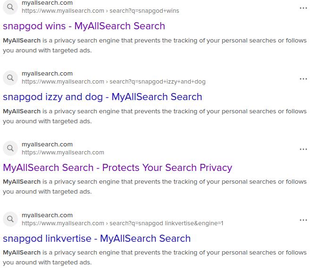Open 'snapgod izzy and dog' result title
This screenshot has width=319, height=272.
tap(102, 97)
